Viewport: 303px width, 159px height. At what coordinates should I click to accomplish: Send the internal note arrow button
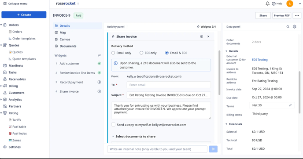coord(213,149)
